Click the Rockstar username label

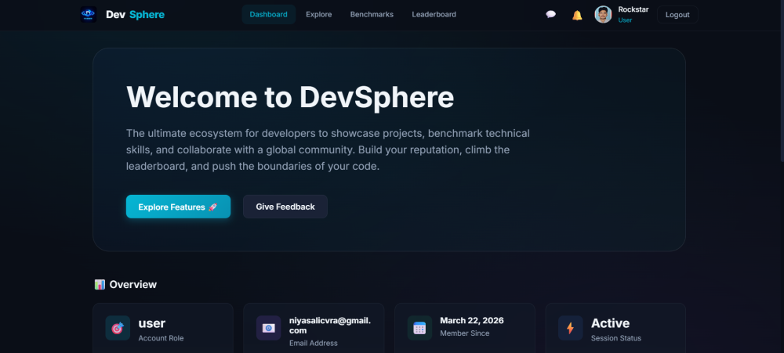tap(633, 9)
